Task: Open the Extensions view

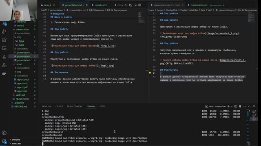Action: [x=4, y=40]
